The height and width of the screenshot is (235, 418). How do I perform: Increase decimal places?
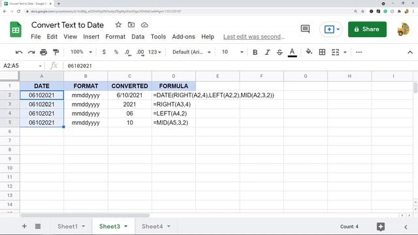(x=140, y=52)
